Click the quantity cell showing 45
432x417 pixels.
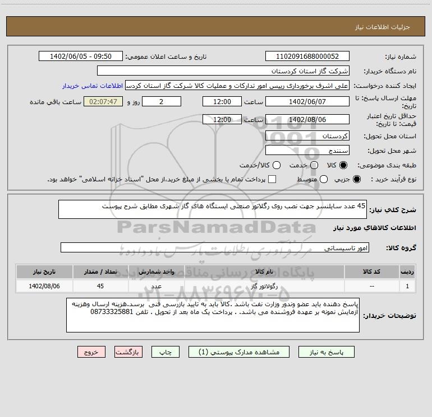click(100, 286)
